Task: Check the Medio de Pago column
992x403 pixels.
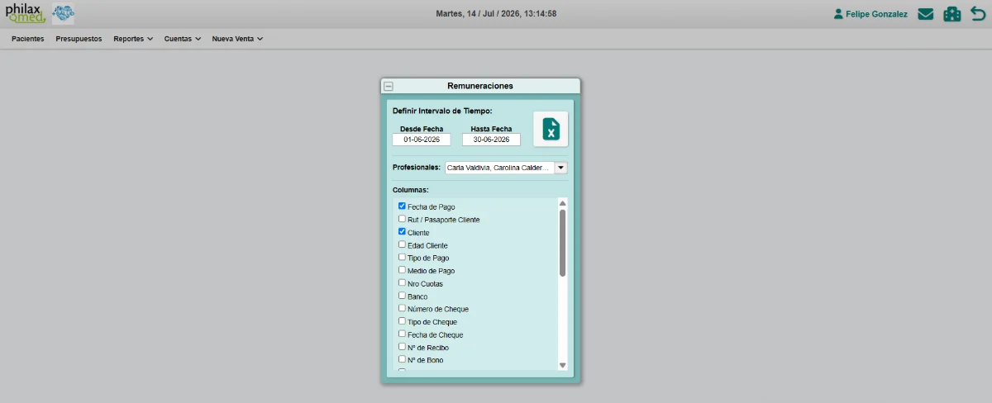Action: click(402, 270)
